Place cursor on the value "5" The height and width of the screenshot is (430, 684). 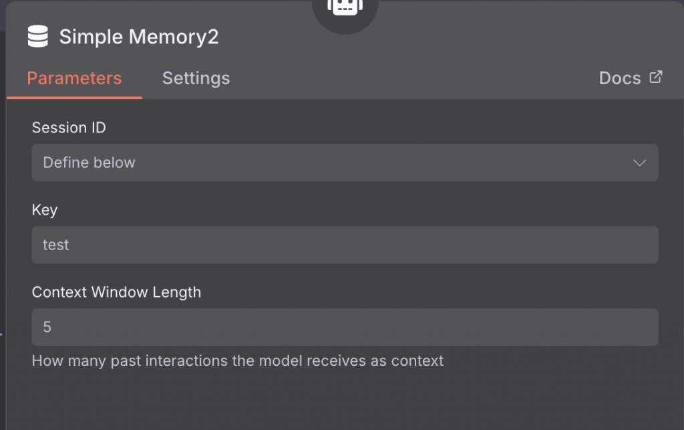pos(47,327)
